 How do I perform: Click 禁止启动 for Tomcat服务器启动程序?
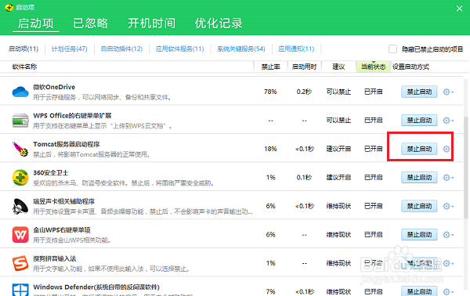[419, 149]
